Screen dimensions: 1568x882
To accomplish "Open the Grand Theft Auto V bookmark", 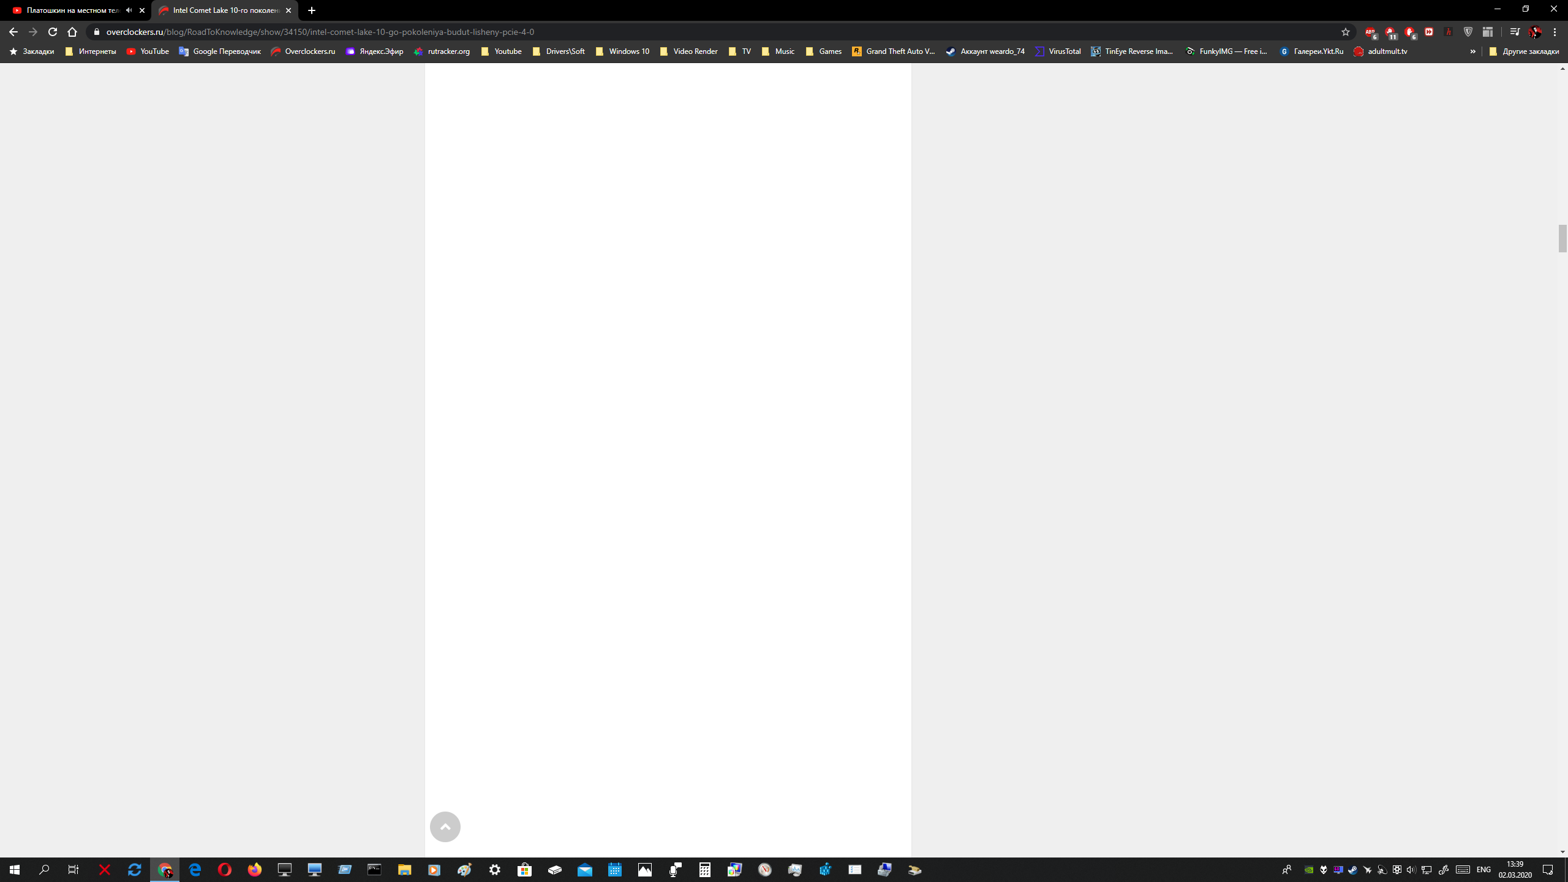I will (x=894, y=51).
